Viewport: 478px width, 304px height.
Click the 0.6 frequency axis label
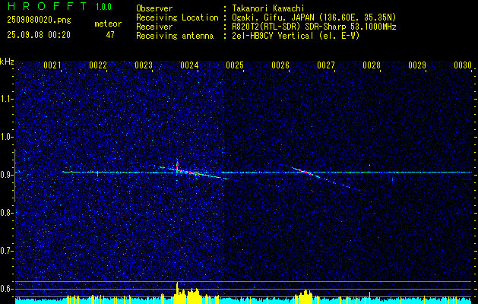(x=6, y=289)
